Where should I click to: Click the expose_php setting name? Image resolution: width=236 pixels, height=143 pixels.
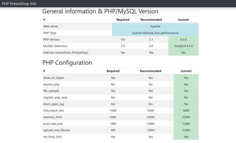pos(51,84)
